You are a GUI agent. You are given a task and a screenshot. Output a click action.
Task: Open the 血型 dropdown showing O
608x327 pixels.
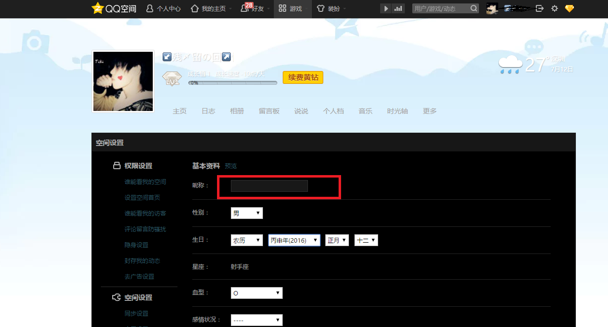[x=257, y=293]
